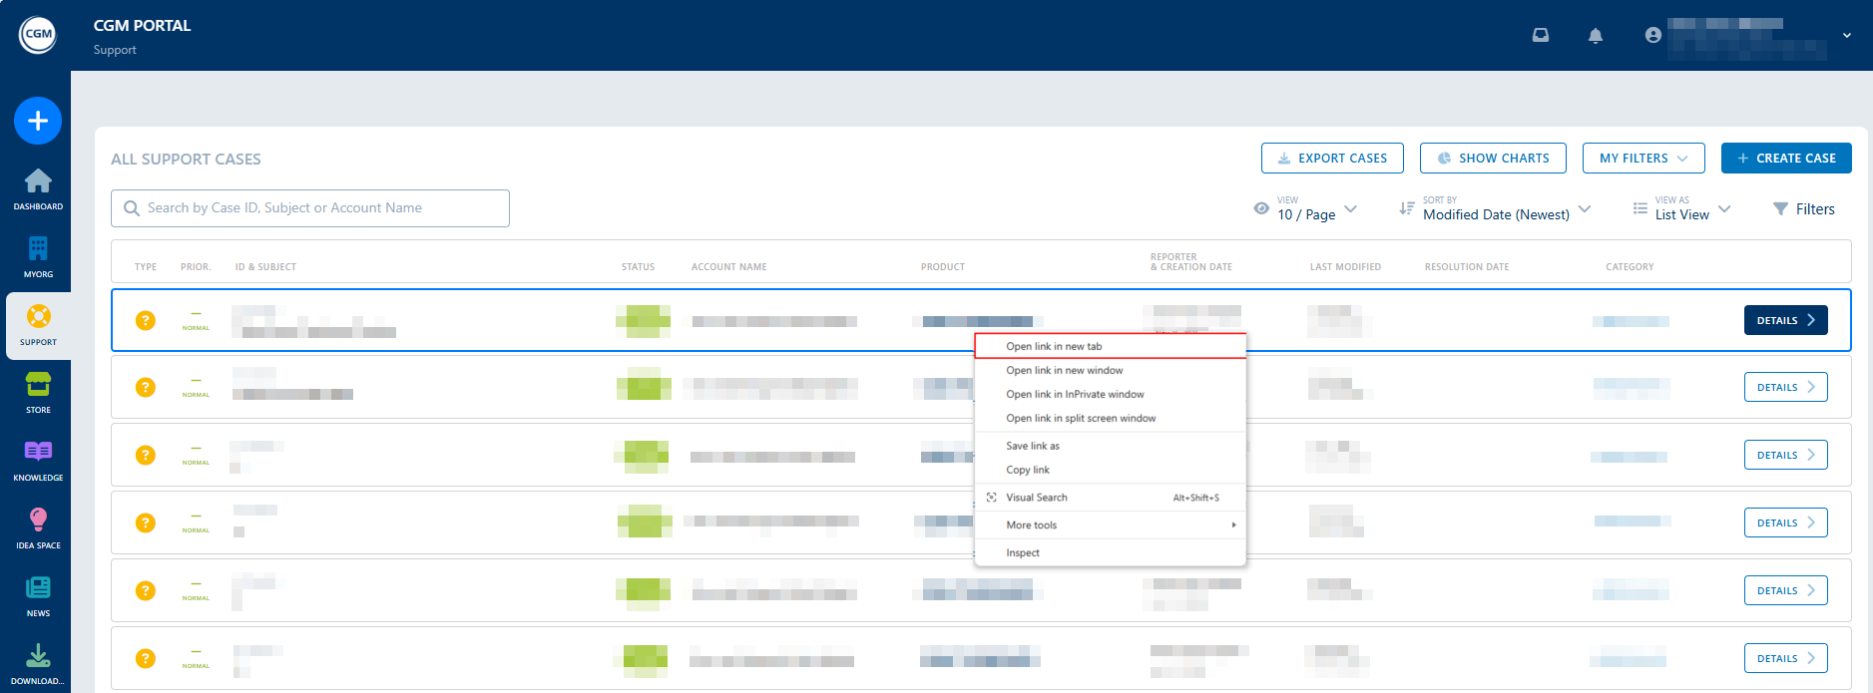Select Inspect in the context menu
1873x693 pixels.
1023,553
